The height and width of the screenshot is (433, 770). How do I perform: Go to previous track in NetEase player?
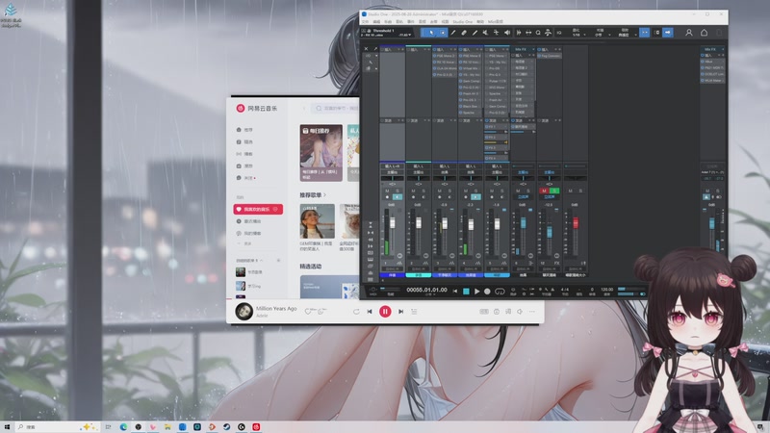370,311
